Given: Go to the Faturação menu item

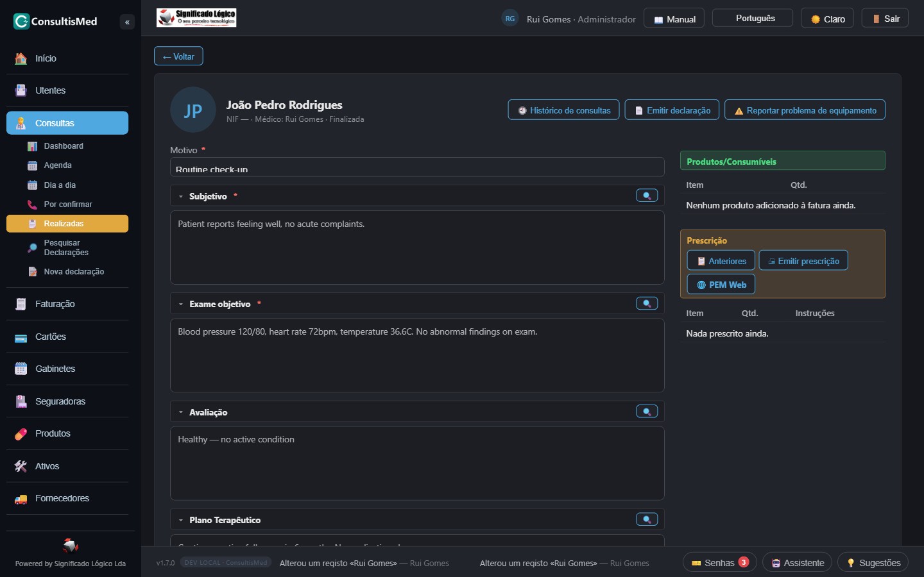Looking at the screenshot, I should coord(67,304).
